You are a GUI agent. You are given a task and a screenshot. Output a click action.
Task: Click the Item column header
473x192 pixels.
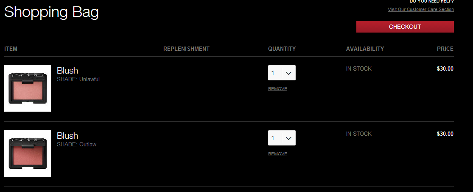point(11,49)
